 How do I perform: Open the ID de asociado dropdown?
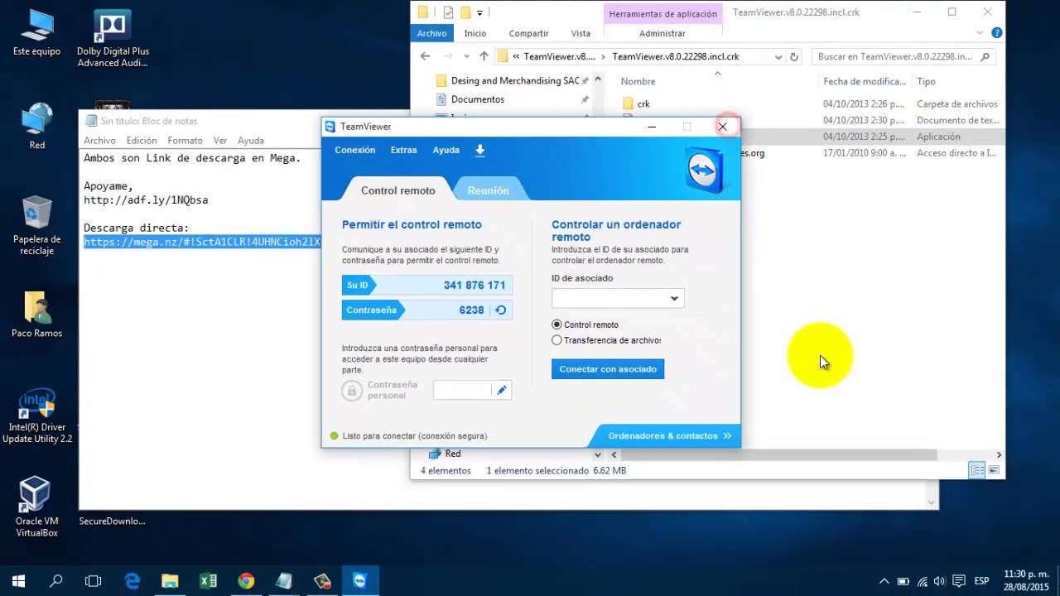[x=674, y=298]
